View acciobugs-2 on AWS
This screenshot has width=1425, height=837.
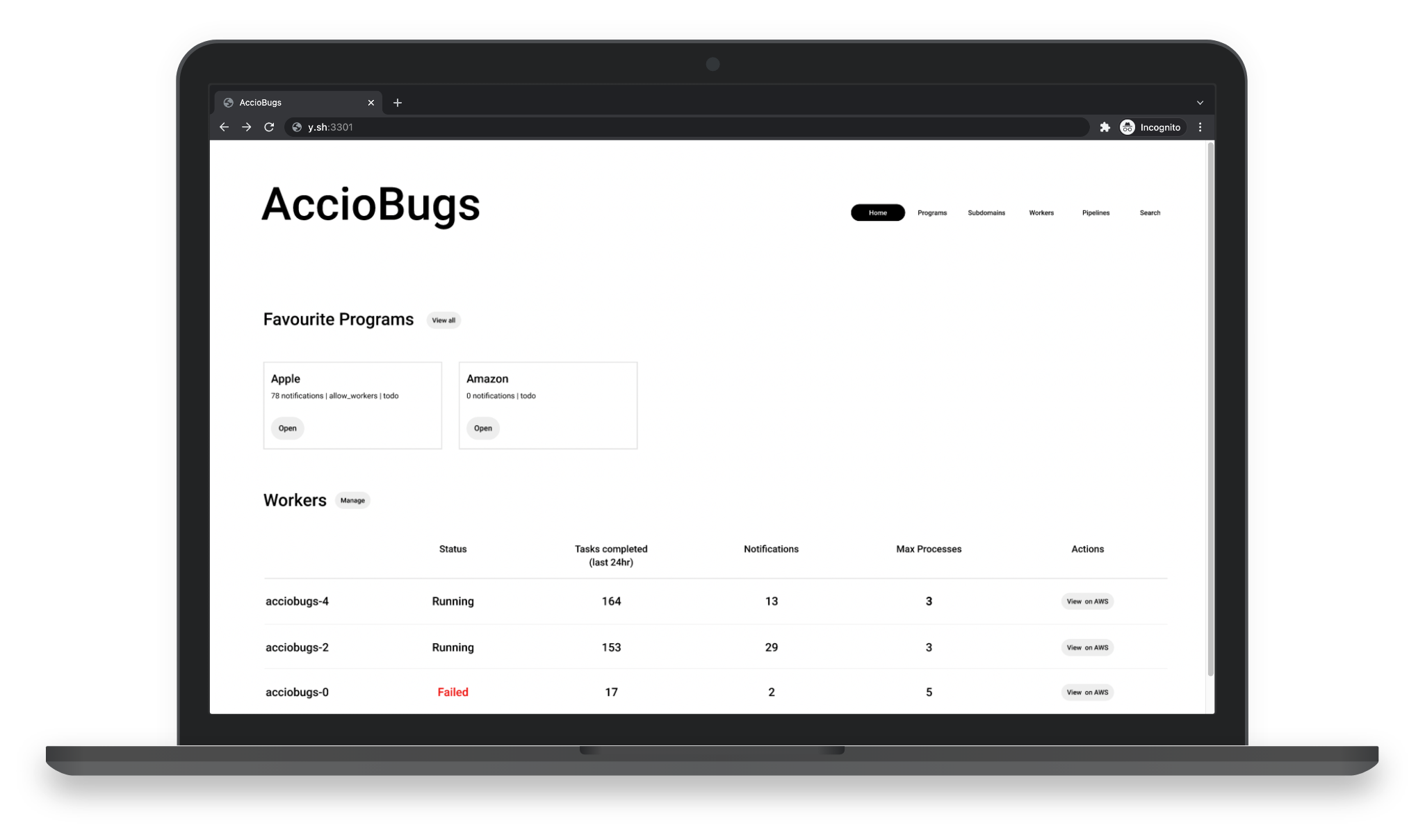click(1087, 647)
